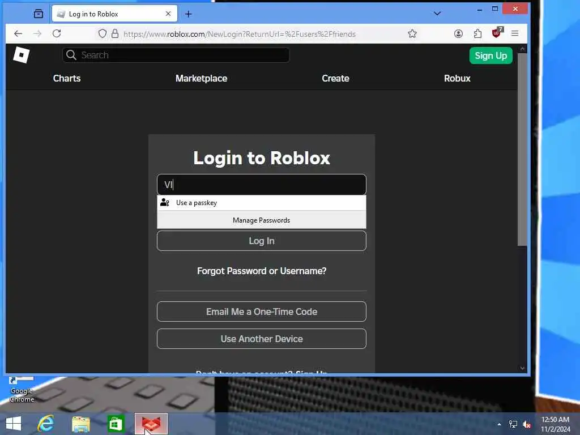Click the Sign Up button
Image resolution: width=580 pixels, height=435 pixels.
(491, 56)
